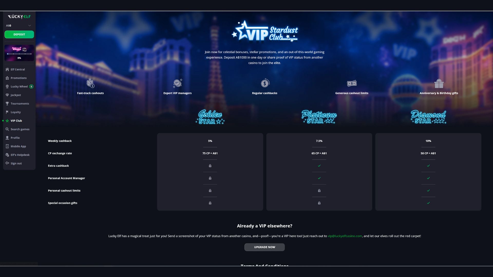Select the Sign out menu item
Screen dimensions: 493x277
coord(16,163)
